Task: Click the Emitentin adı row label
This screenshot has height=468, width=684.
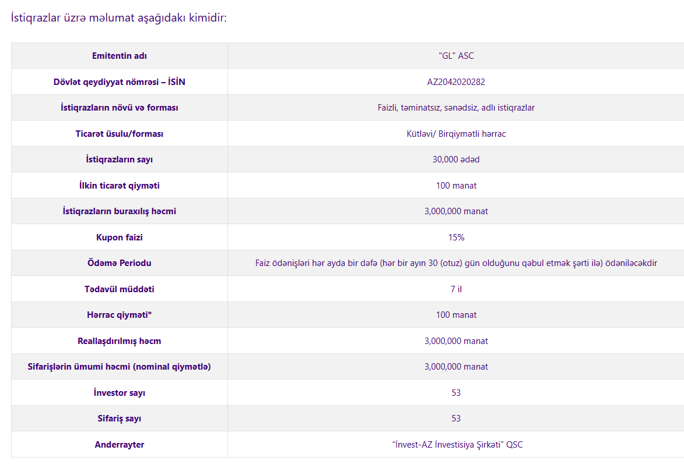Action: click(119, 56)
